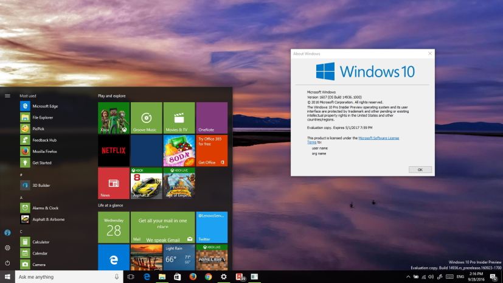The height and width of the screenshot is (283, 503).
Task: Click the Cortana microphone icon
Action: click(x=117, y=276)
